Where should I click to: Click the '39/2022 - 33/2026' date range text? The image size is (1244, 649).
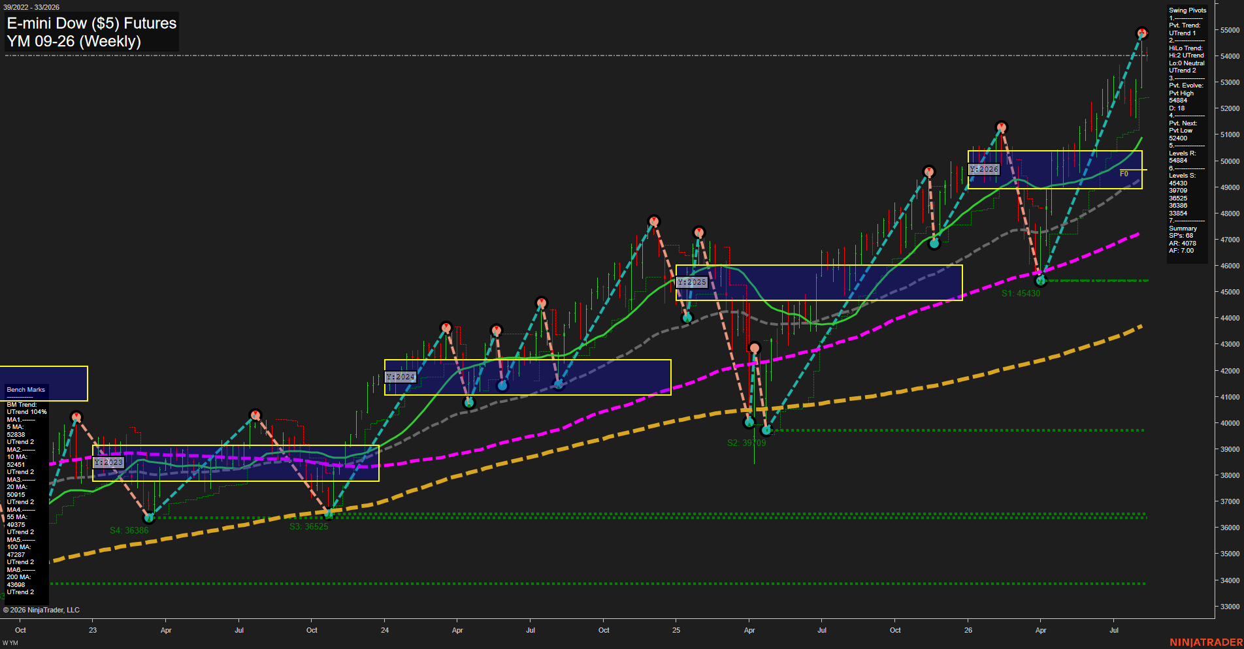[31, 7]
